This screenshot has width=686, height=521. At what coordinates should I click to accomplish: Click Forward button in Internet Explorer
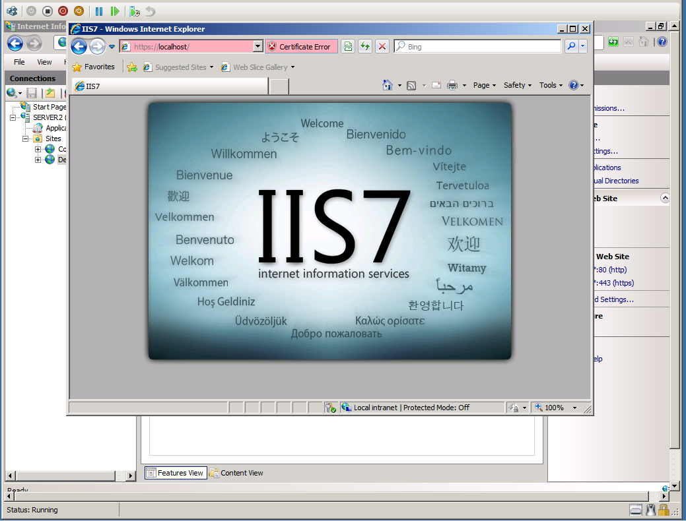97,46
